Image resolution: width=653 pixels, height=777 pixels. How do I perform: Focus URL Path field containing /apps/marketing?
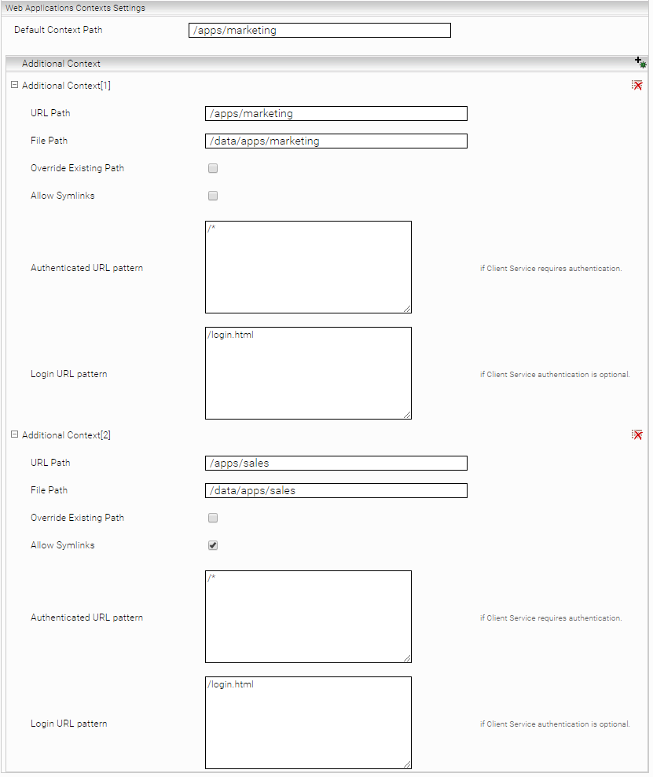pos(336,113)
